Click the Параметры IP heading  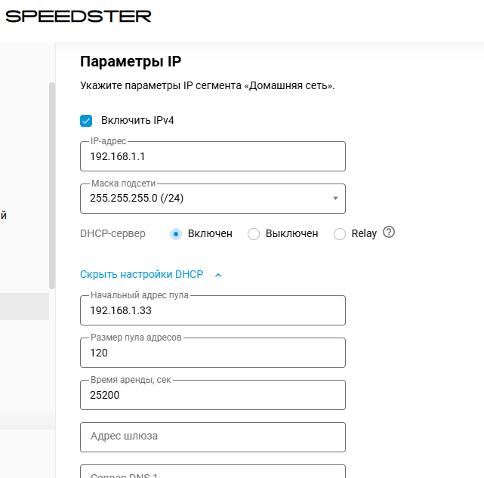[x=131, y=61]
